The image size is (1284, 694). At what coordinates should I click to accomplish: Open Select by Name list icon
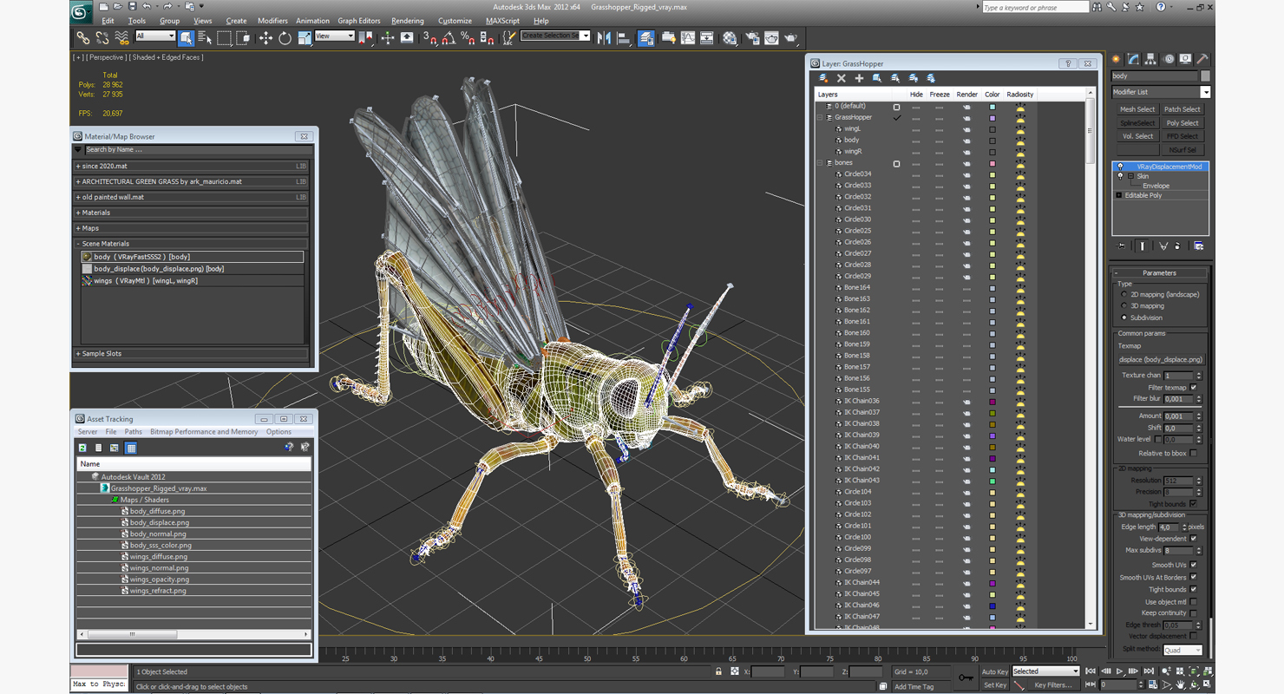[x=205, y=37]
